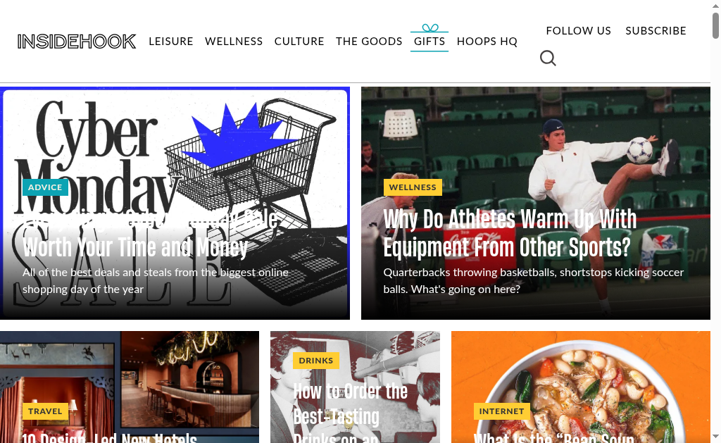721x443 pixels.
Task: Select the Advice category tag
Action: (45, 187)
